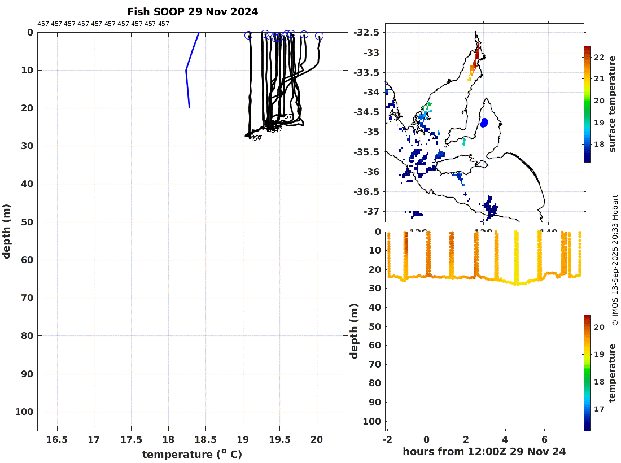621x463 pixels.
Task: Click the 'depth (m)' label of the time series plot
Action: point(354,331)
